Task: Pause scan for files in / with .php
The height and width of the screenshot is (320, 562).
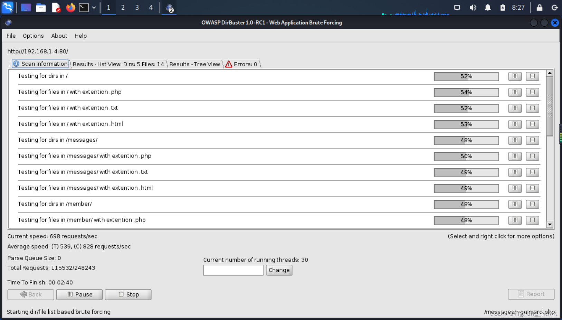Action: (x=515, y=92)
